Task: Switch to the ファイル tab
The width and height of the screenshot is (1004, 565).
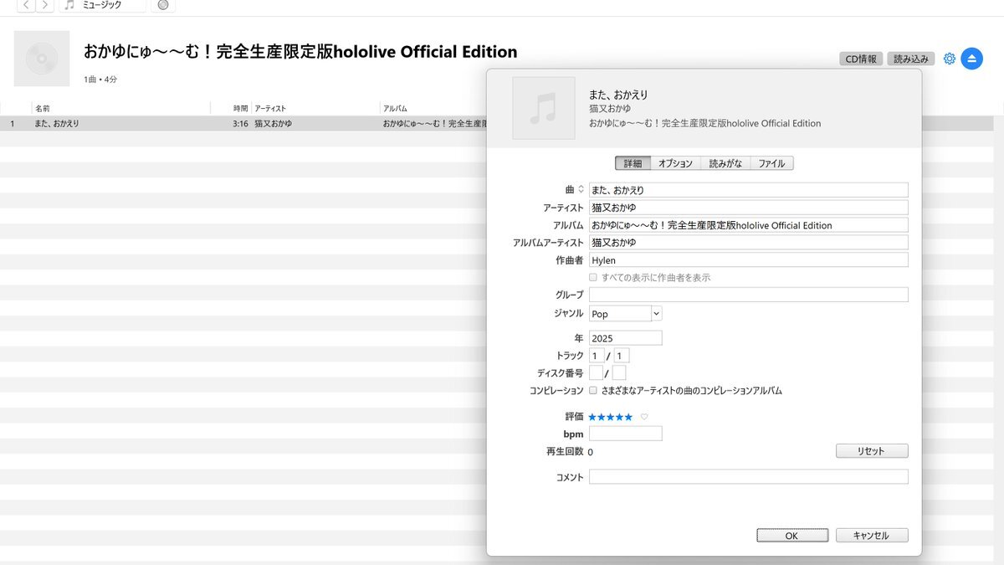Action: [771, 163]
